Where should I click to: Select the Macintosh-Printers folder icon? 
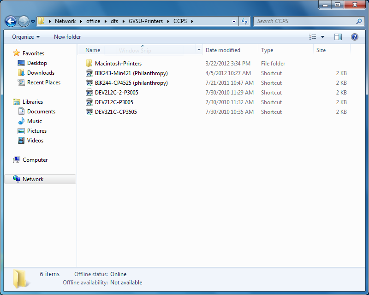(x=89, y=63)
